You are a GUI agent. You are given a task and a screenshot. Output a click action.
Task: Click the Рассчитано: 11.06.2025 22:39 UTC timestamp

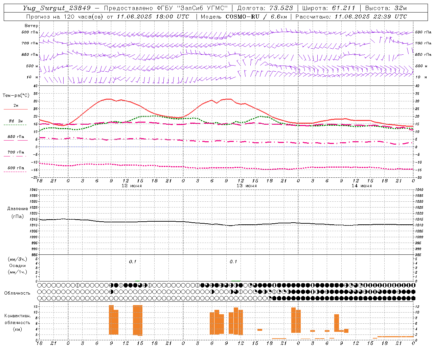351,17
